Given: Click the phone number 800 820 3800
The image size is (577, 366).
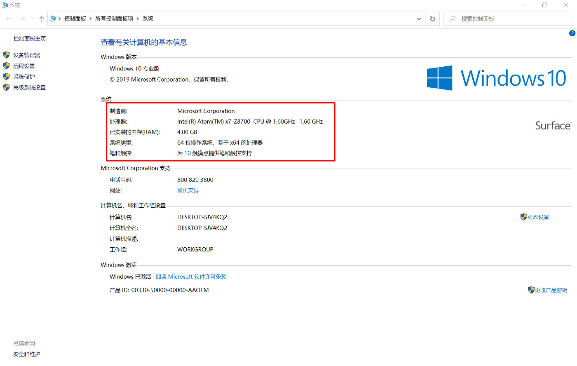Looking at the screenshot, I should [x=195, y=180].
